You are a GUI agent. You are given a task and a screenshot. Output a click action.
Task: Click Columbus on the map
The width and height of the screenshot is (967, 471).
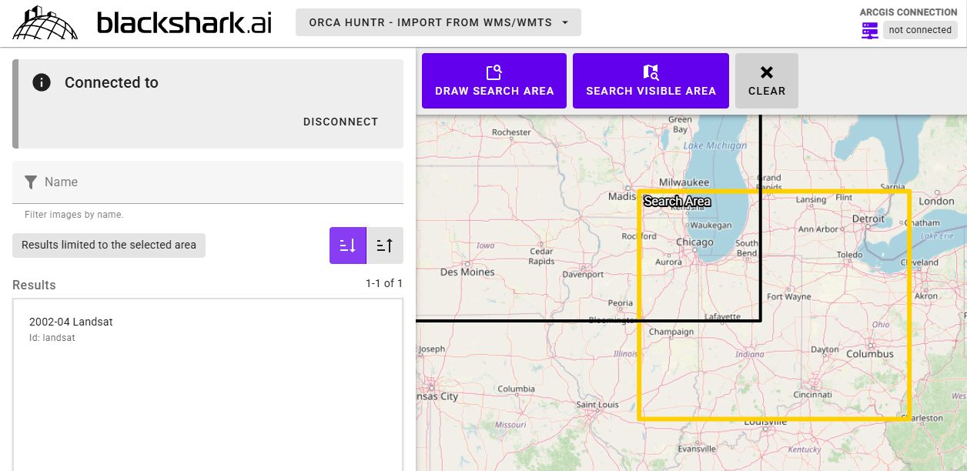tap(870, 354)
